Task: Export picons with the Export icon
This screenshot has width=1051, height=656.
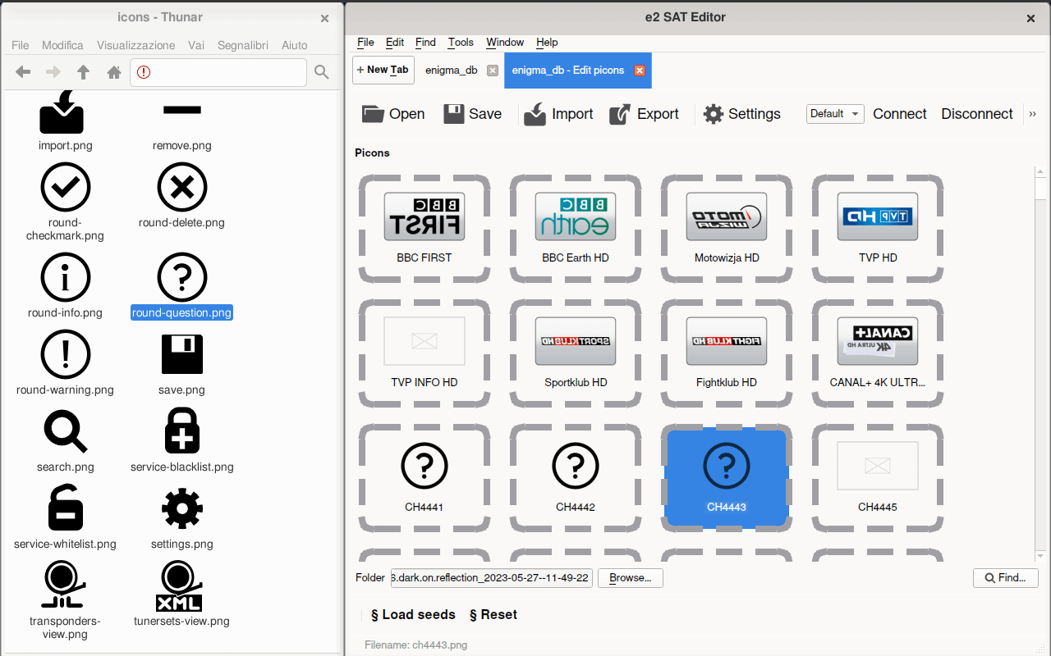Action: (620, 114)
